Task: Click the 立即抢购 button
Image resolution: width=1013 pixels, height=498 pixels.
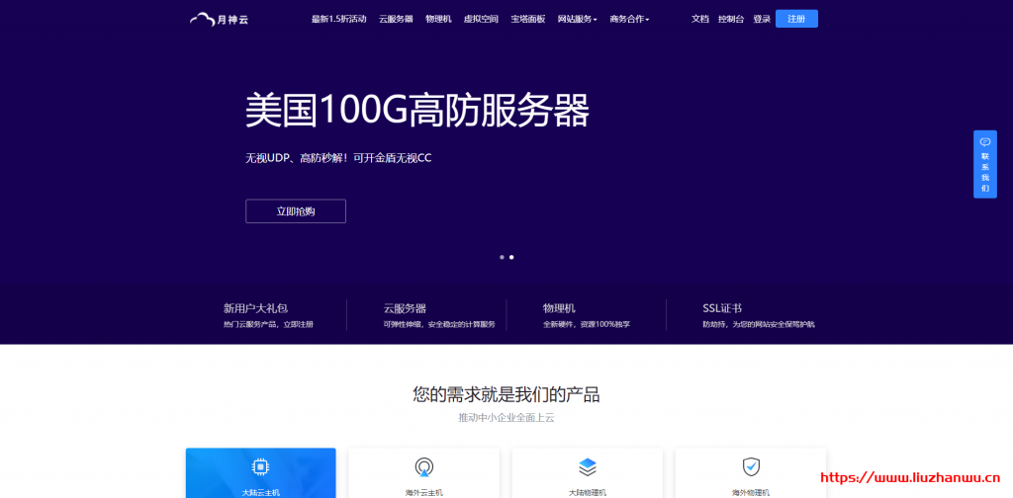Action: tap(296, 211)
